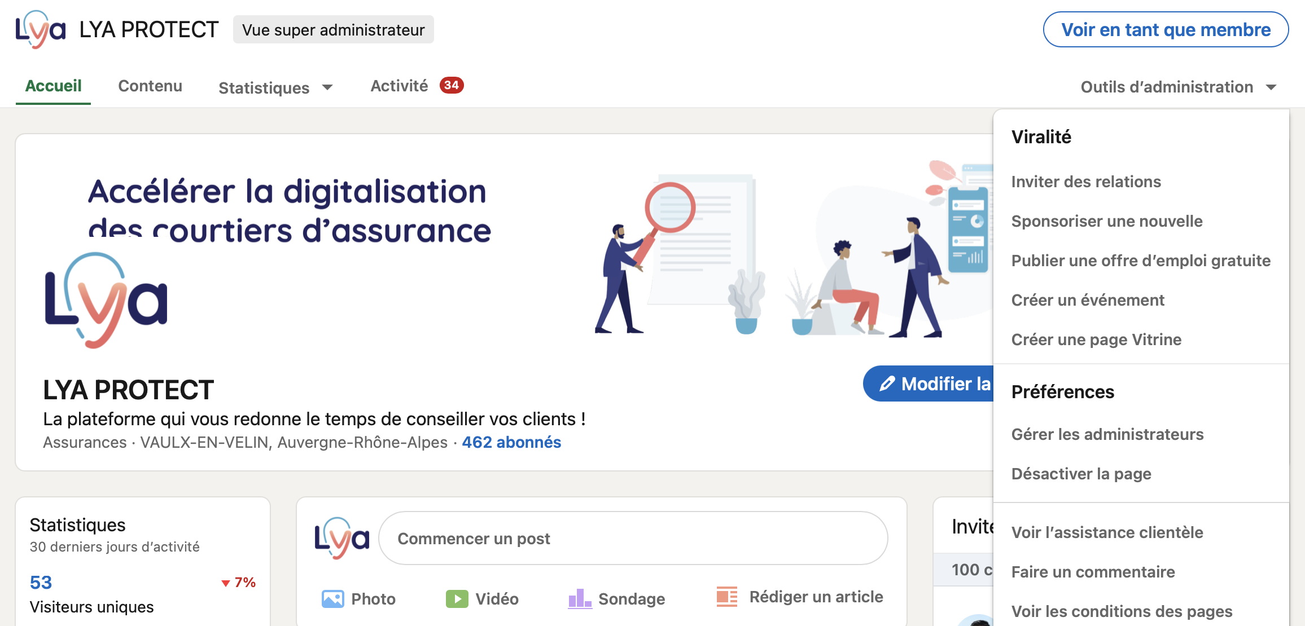Select Faire un commentaire
This screenshot has width=1305, height=626.
1093,572
